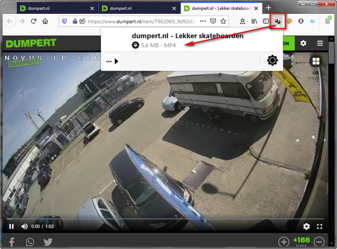Open the Firefox hamburger application menu
This screenshot has height=249, width=337.
tap(327, 21)
